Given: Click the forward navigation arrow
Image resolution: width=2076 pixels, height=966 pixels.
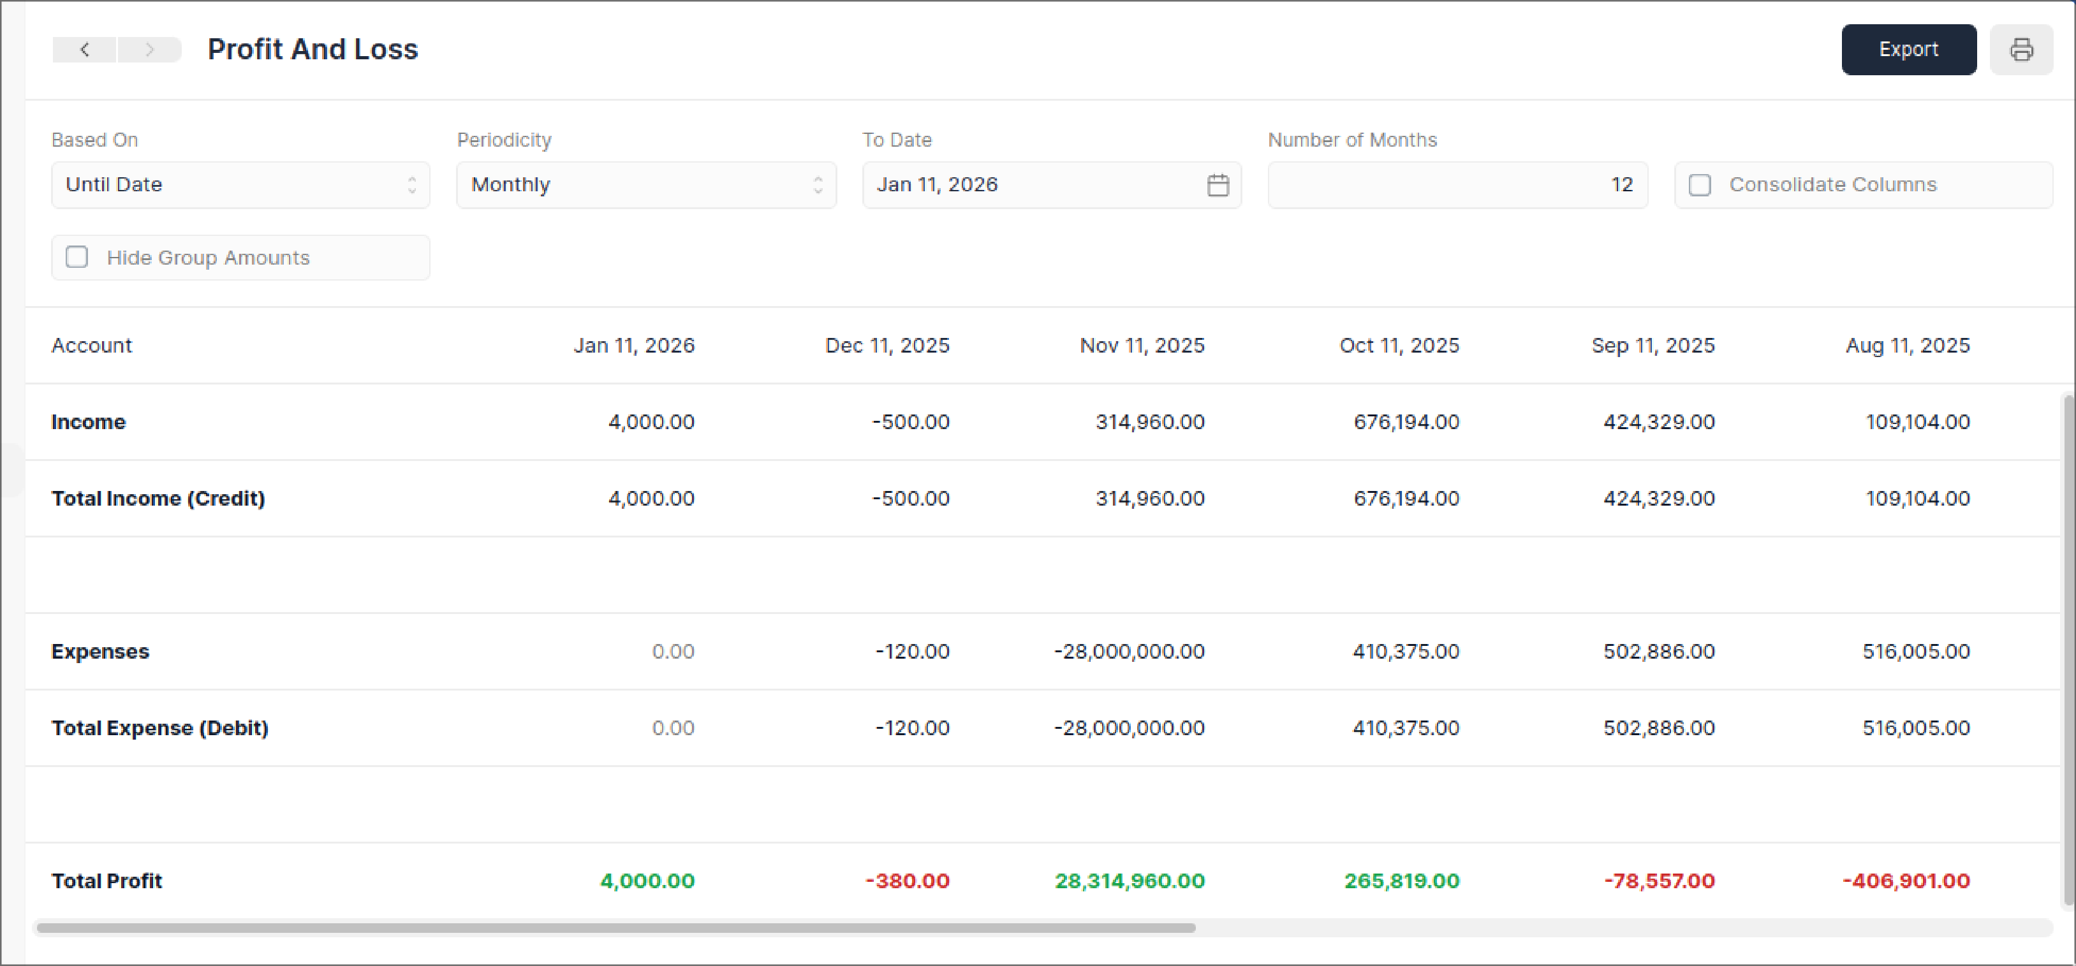Looking at the screenshot, I should pyautogui.click(x=149, y=49).
